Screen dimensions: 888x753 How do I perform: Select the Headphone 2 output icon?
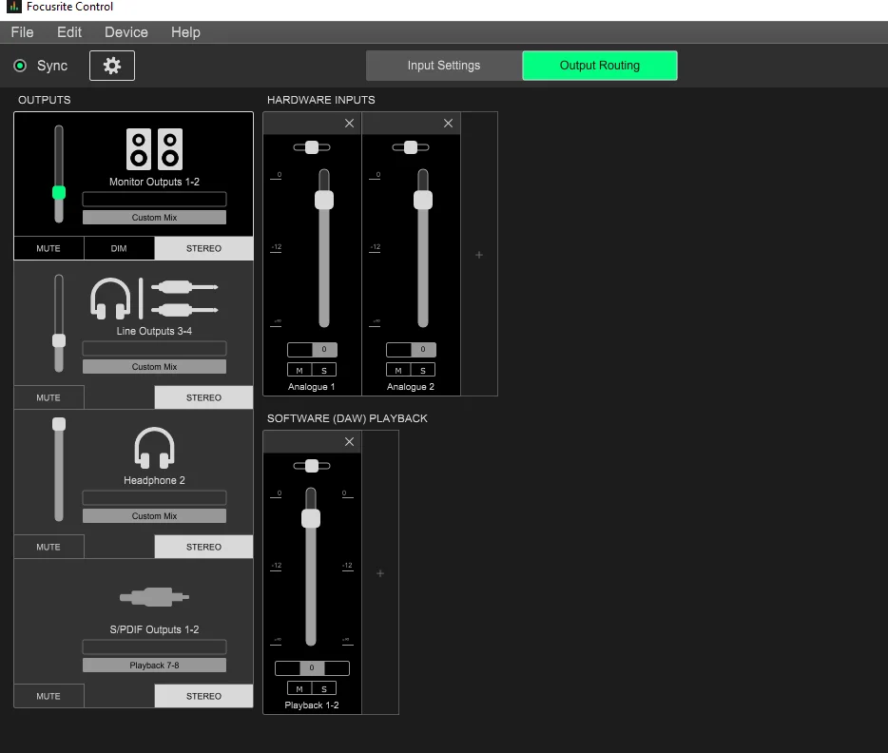154,448
